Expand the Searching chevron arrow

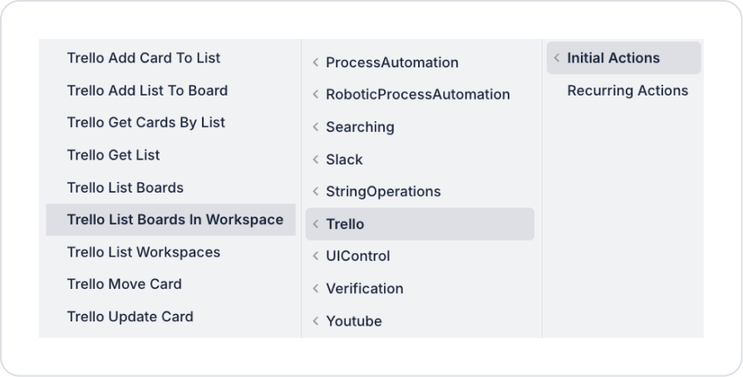pyautogui.click(x=316, y=127)
